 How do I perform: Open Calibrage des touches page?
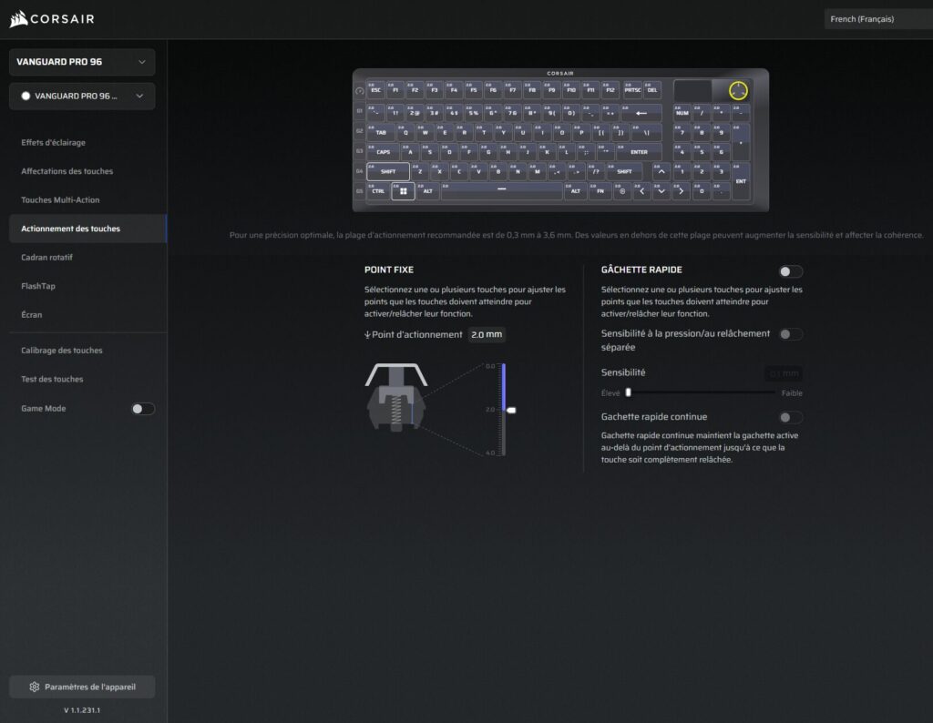(62, 351)
